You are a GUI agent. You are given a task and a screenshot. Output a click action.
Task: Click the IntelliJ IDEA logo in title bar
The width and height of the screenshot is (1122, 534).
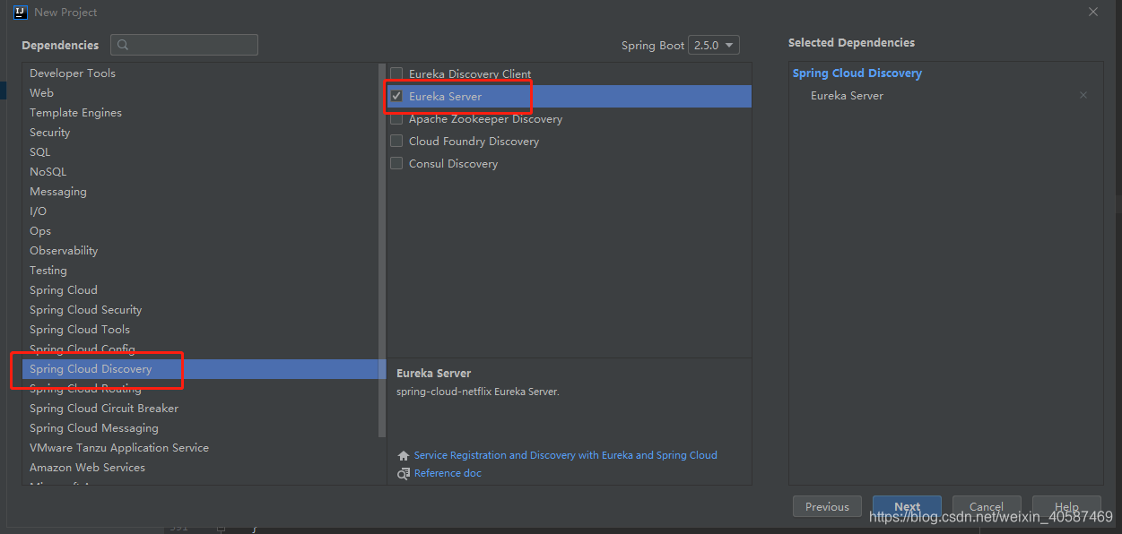pos(20,12)
